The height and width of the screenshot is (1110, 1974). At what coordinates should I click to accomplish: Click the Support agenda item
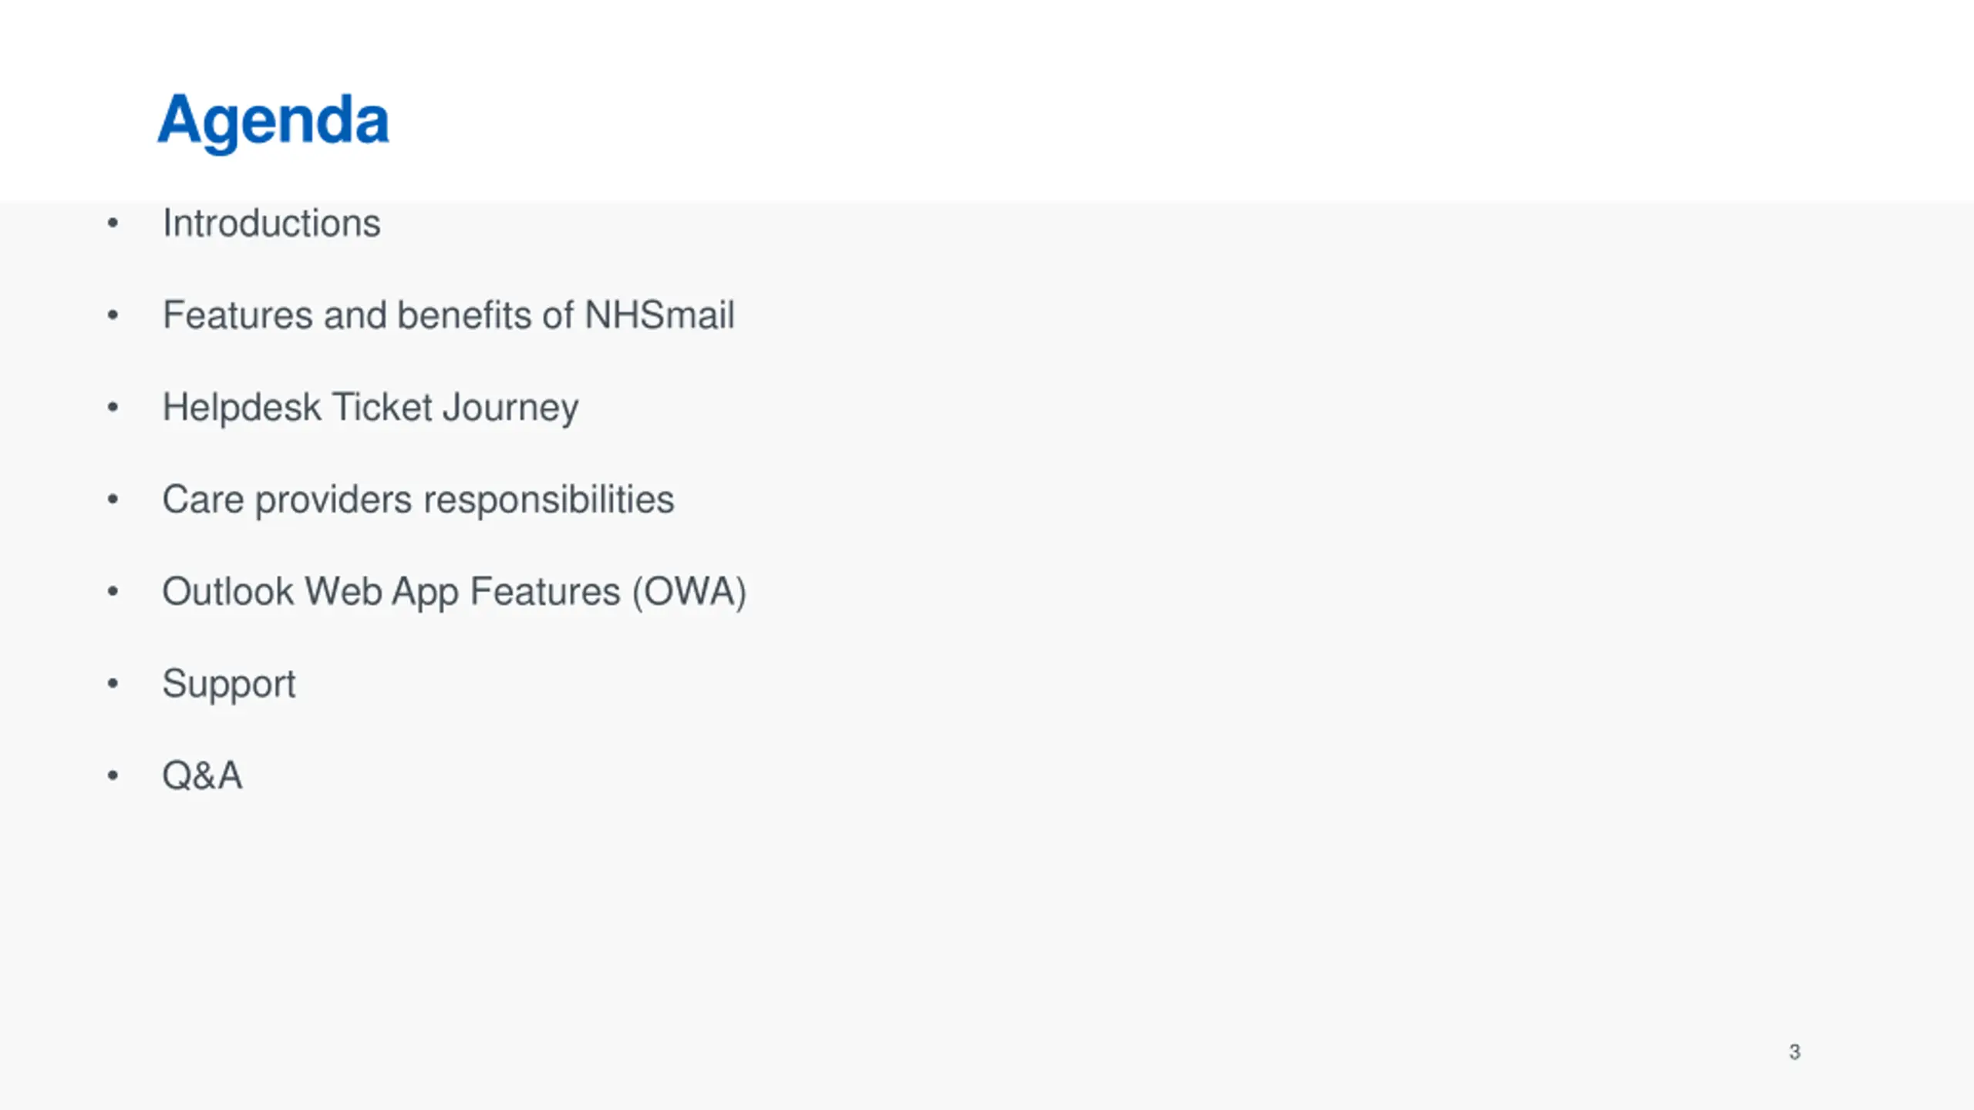229,684
